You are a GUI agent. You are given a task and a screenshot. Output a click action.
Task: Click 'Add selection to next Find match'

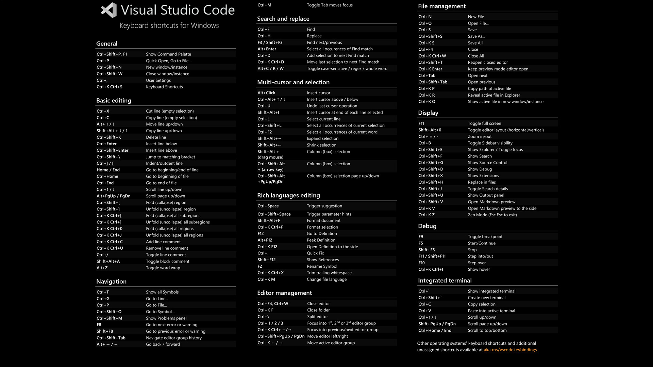338,55
